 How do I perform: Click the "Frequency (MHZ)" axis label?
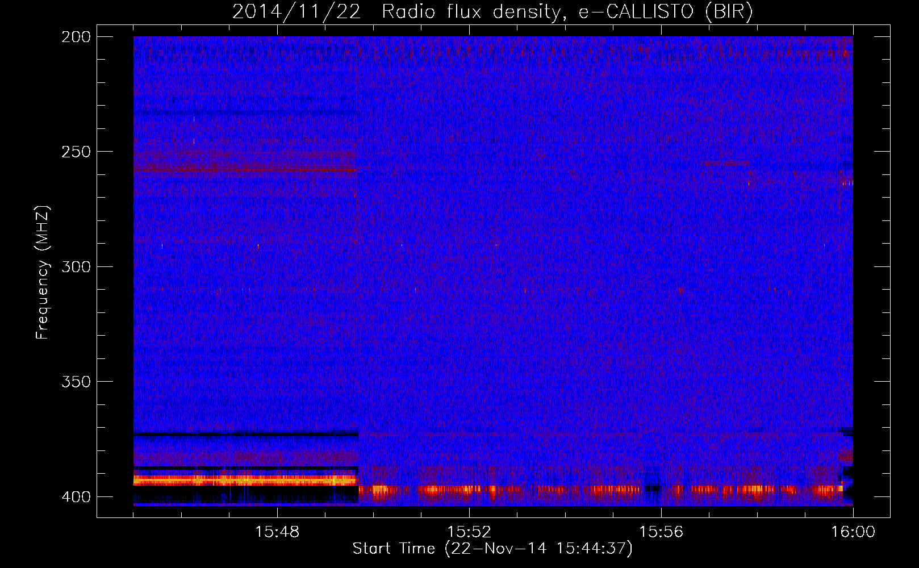coord(43,273)
